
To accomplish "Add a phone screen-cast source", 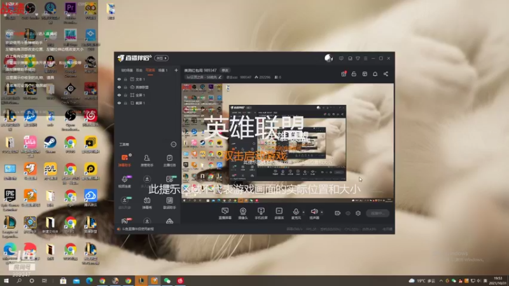I will tap(261, 214).
